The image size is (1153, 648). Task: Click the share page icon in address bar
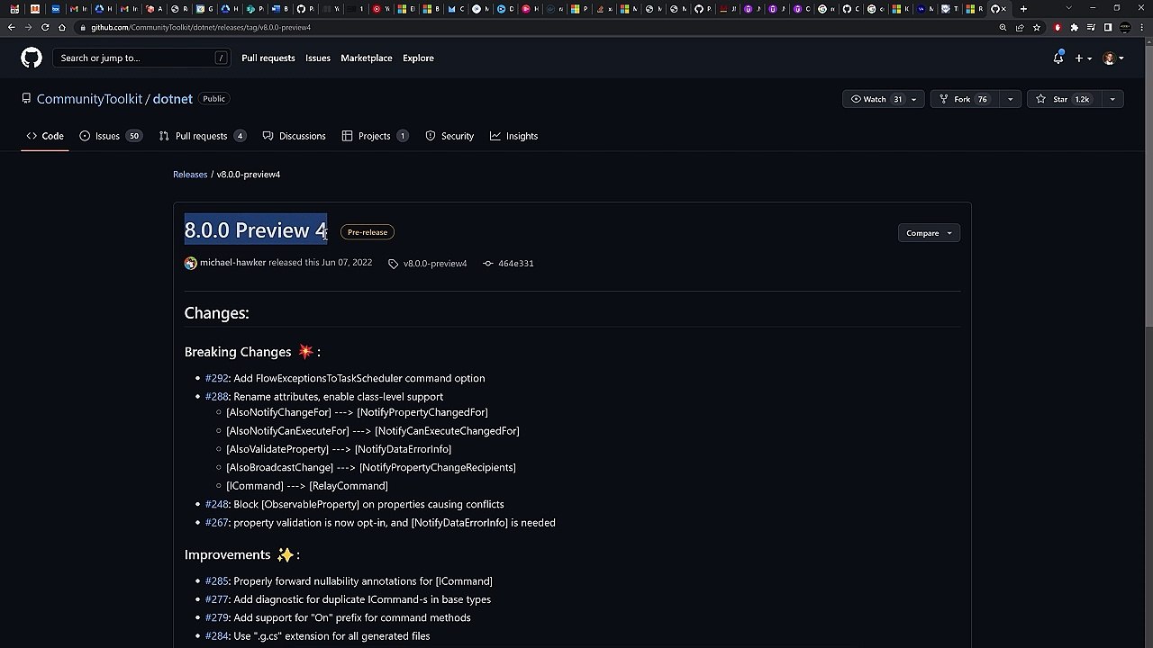click(x=1020, y=27)
